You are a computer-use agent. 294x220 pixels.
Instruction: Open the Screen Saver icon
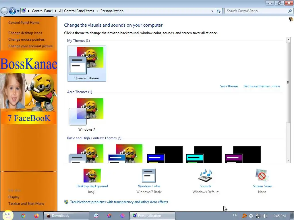(x=262, y=176)
